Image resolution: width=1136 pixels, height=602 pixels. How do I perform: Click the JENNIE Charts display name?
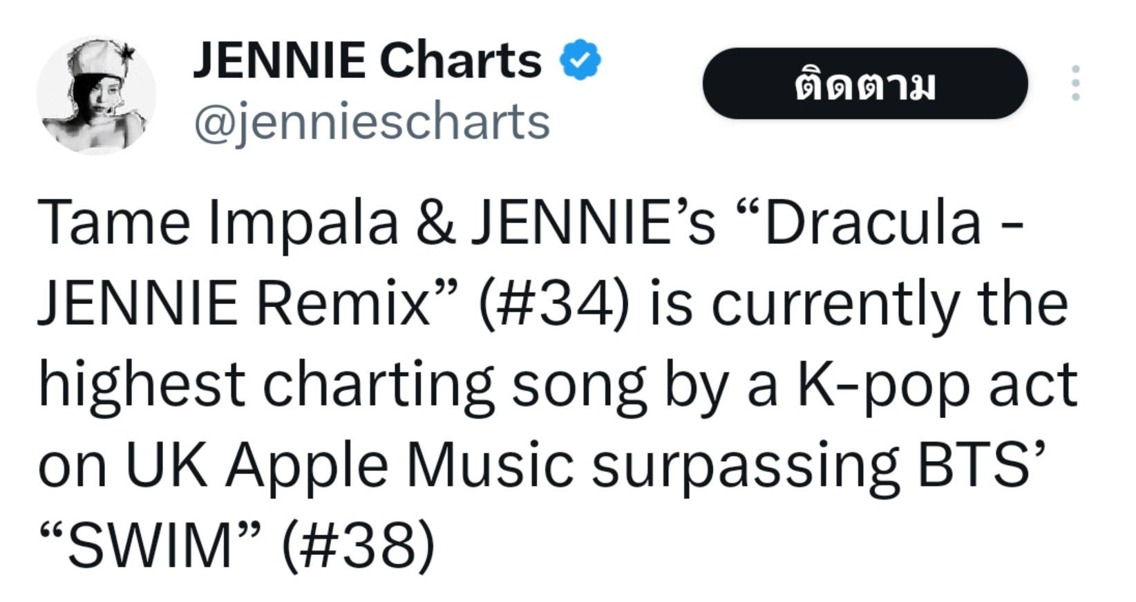[367, 60]
